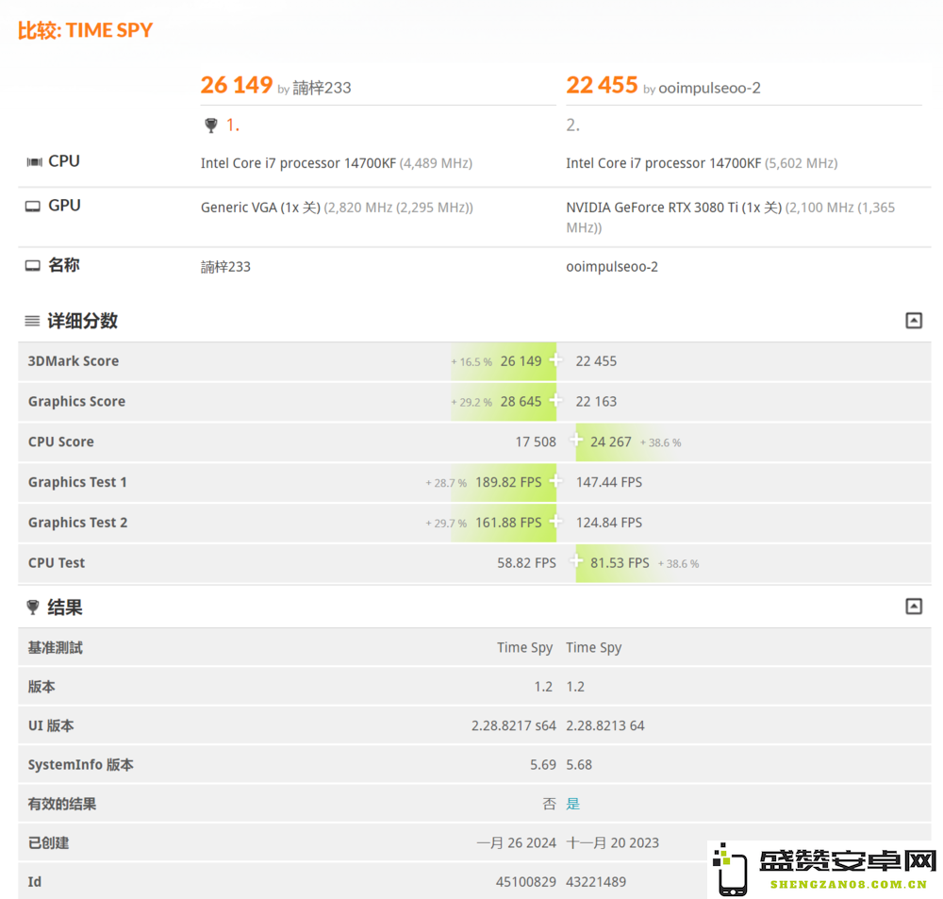Click the CPU Score row label
Screen dimensions: 943x899
pos(60,441)
